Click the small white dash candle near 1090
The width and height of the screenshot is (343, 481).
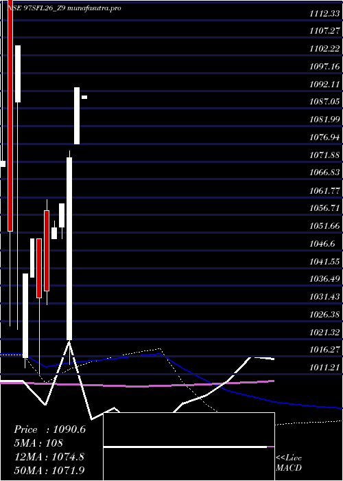(x=84, y=98)
